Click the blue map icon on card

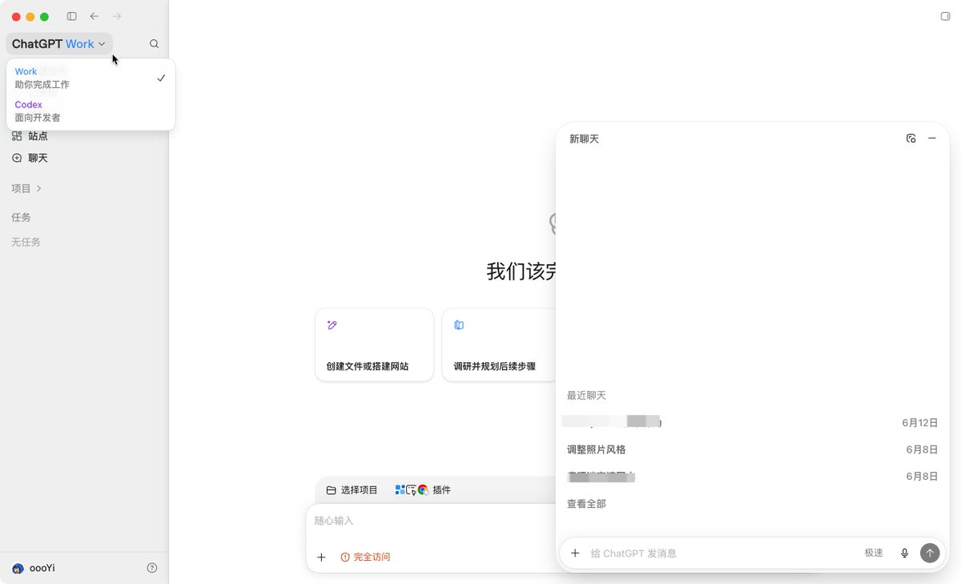(x=459, y=325)
